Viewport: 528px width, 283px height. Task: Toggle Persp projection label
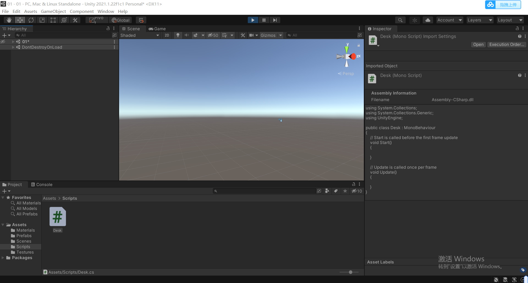pos(346,74)
